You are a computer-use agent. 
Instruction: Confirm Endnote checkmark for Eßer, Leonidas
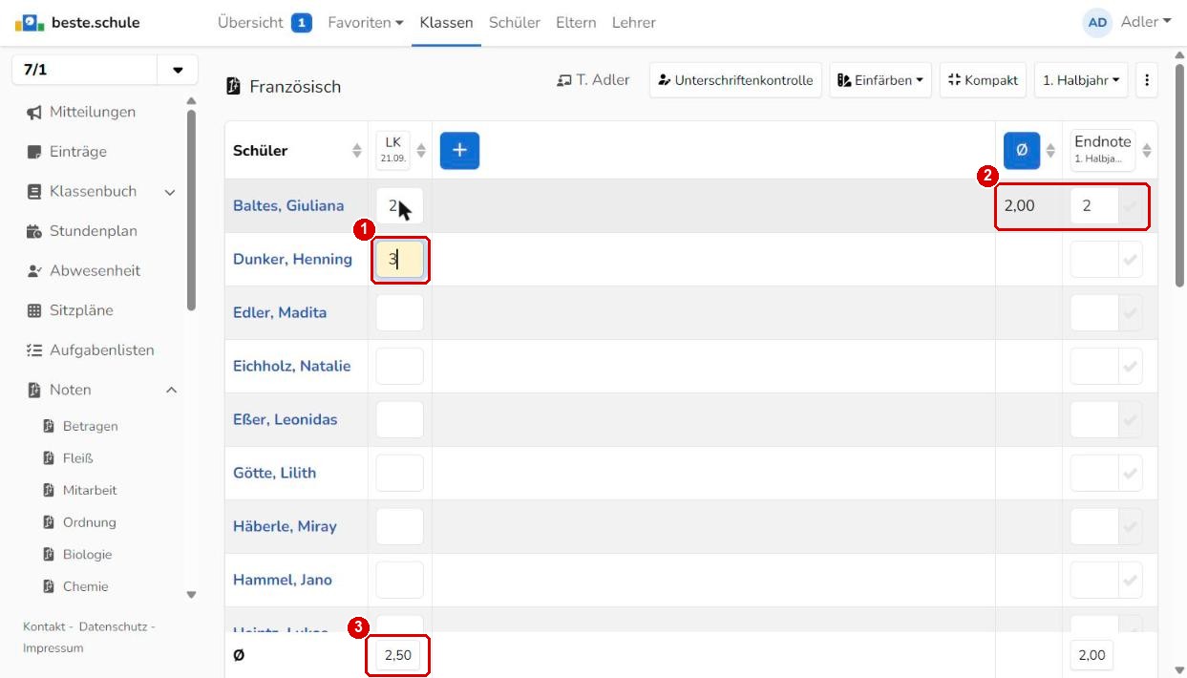[x=1131, y=420]
